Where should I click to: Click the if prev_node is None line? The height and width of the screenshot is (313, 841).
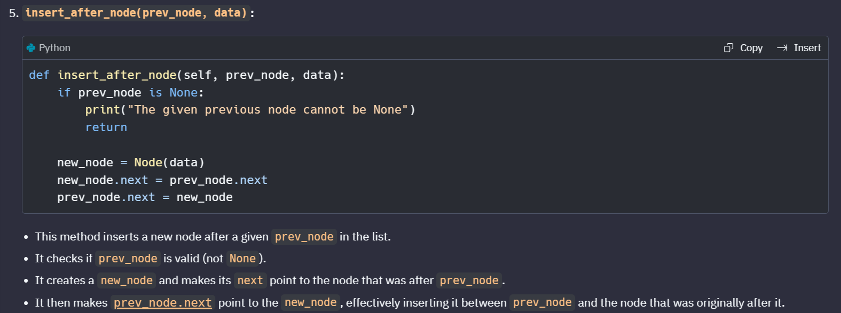tap(131, 93)
